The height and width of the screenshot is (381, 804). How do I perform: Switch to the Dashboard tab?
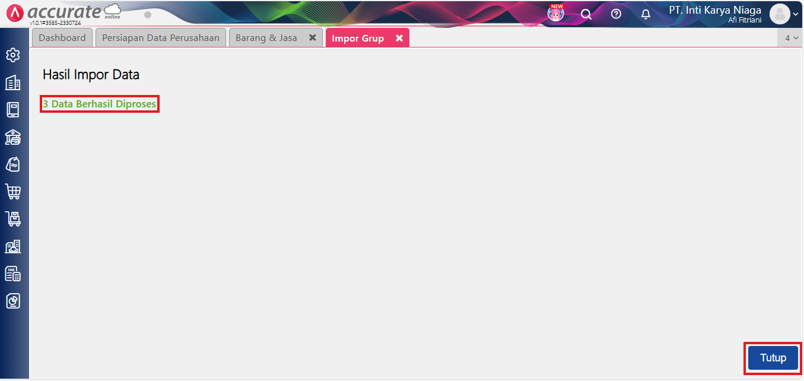point(62,38)
